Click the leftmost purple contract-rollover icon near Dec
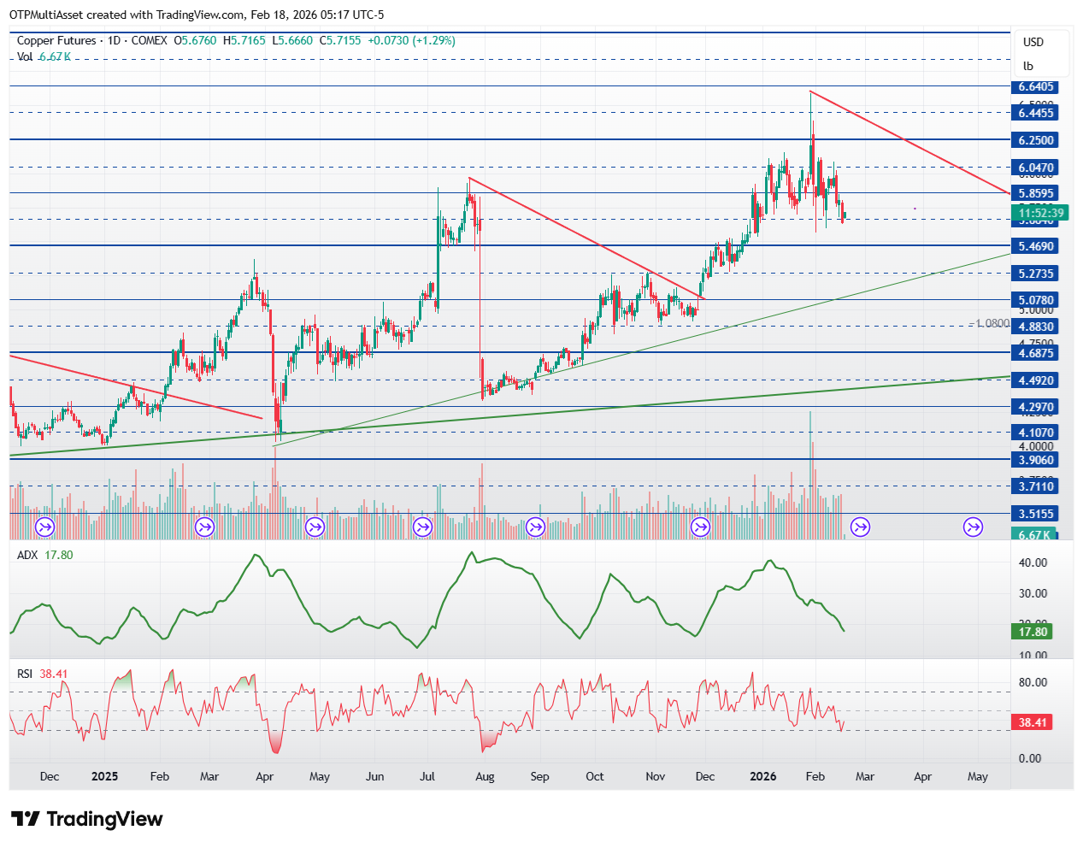This screenshot has height=848, width=1083. pyautogui.click(x=44, y=527)
